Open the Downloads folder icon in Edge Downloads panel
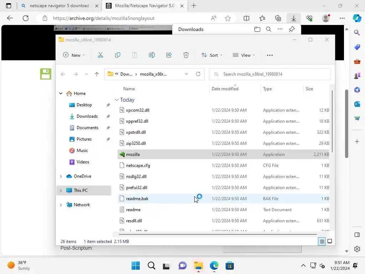Screen dimensions: 365x274 click(x=257, y=29)
